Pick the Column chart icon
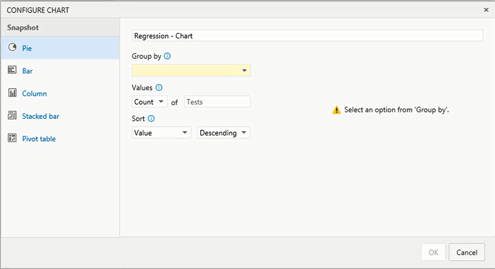Viewport: 495px width, 269px height. tap(12, 93)
